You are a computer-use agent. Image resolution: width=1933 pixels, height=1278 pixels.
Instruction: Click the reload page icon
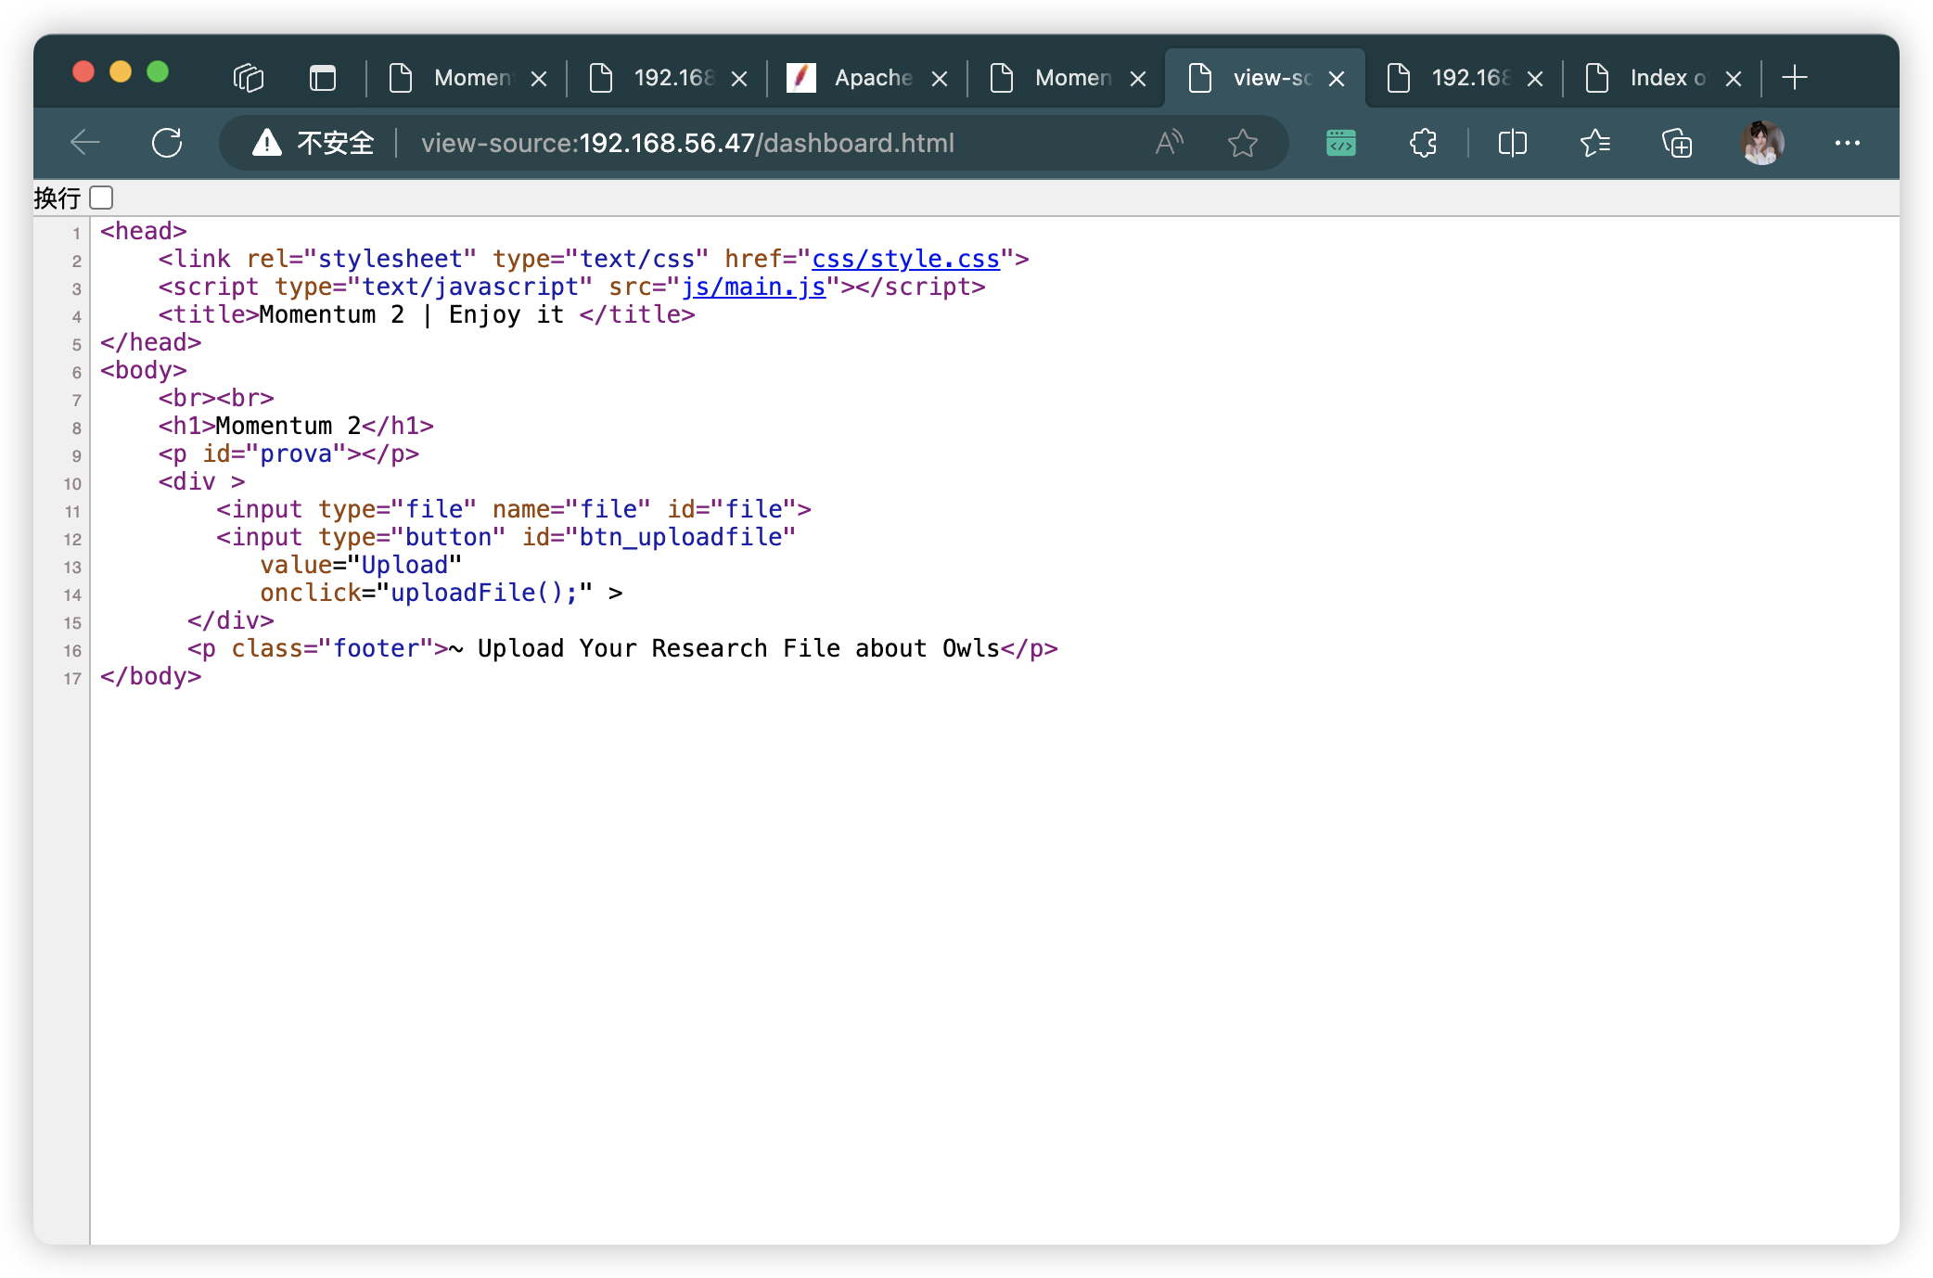(x=167, y=143)
